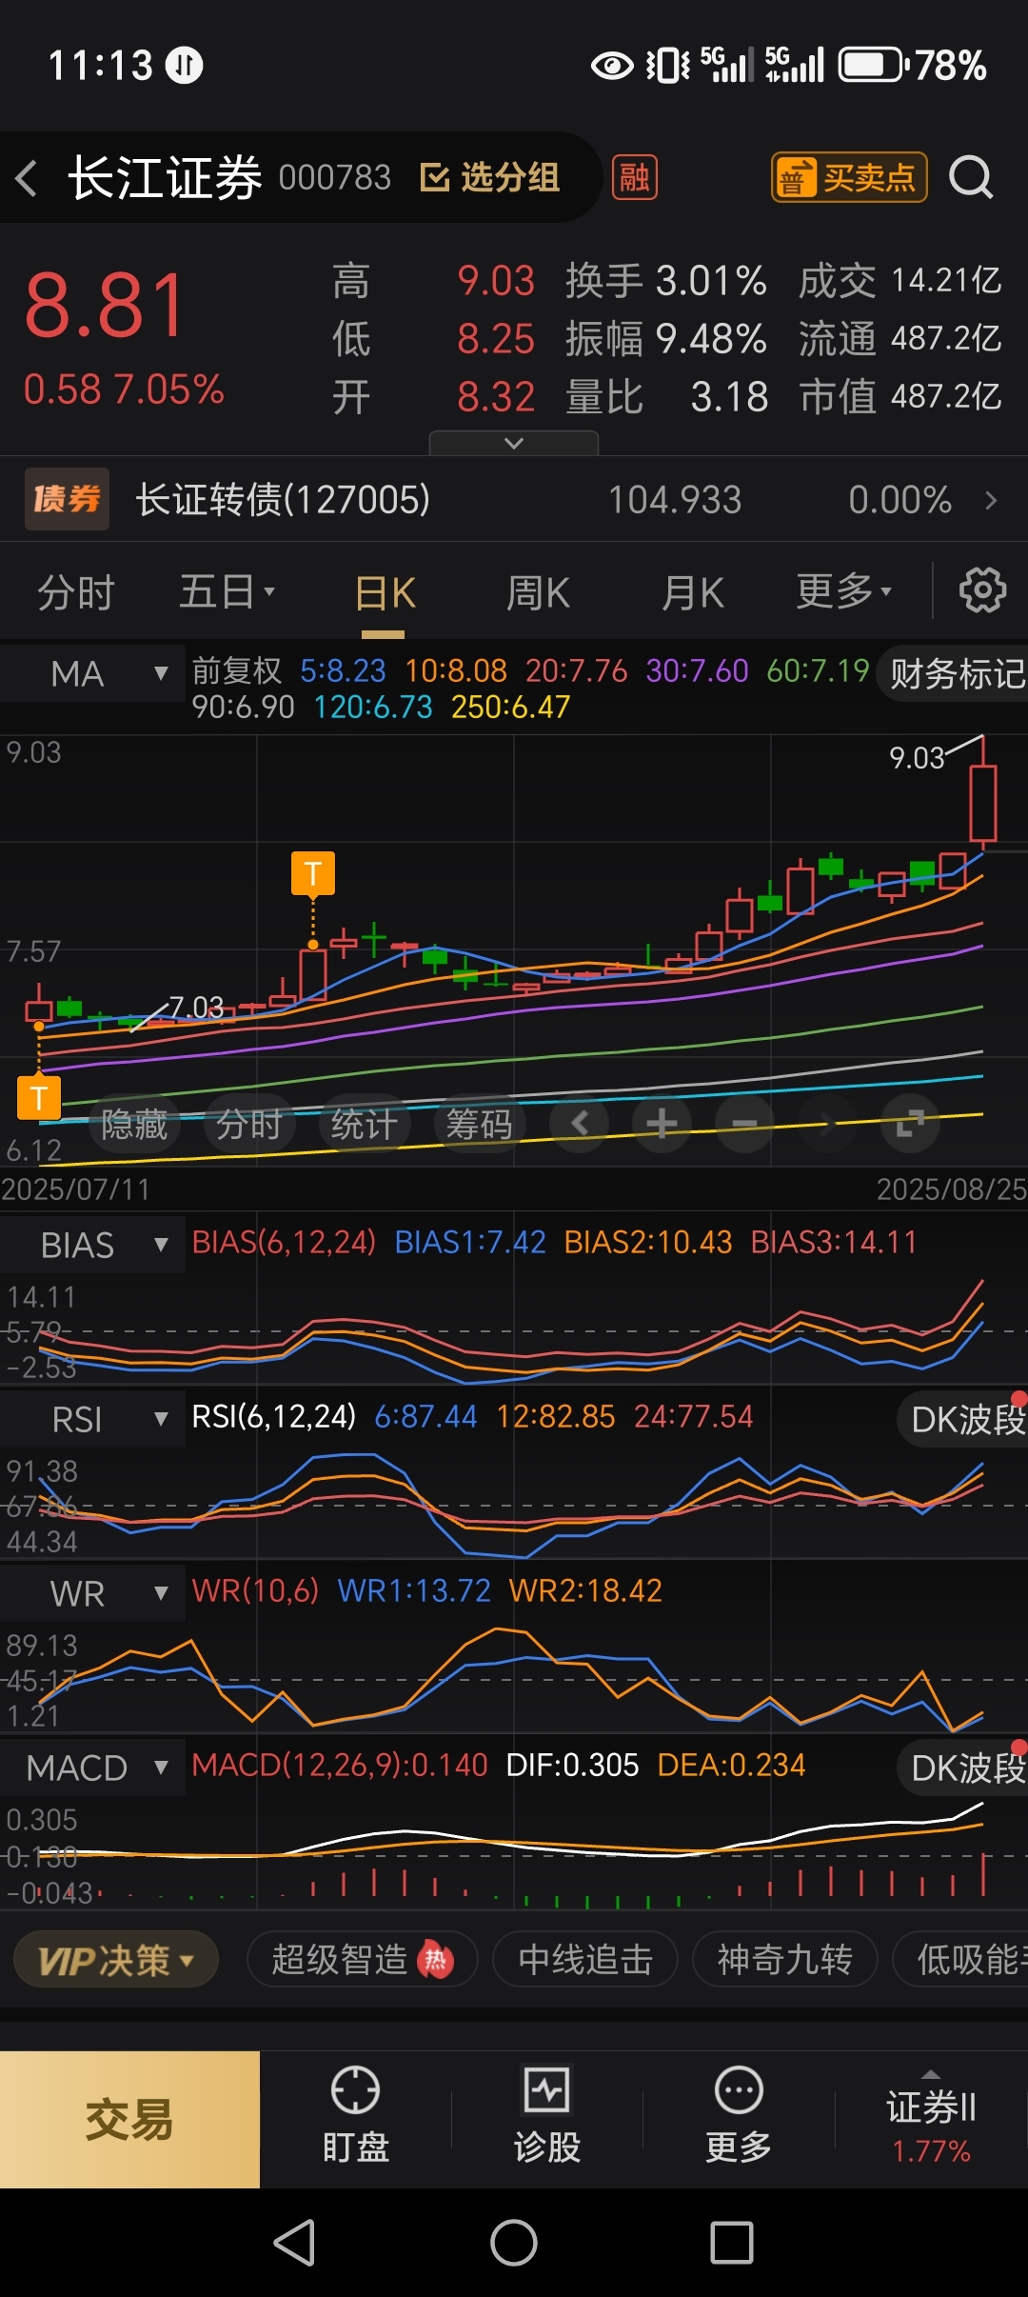Switch to the 分时 tab
The width and height of the screenshot is (1028, 2297).
(x=76, y=592)
